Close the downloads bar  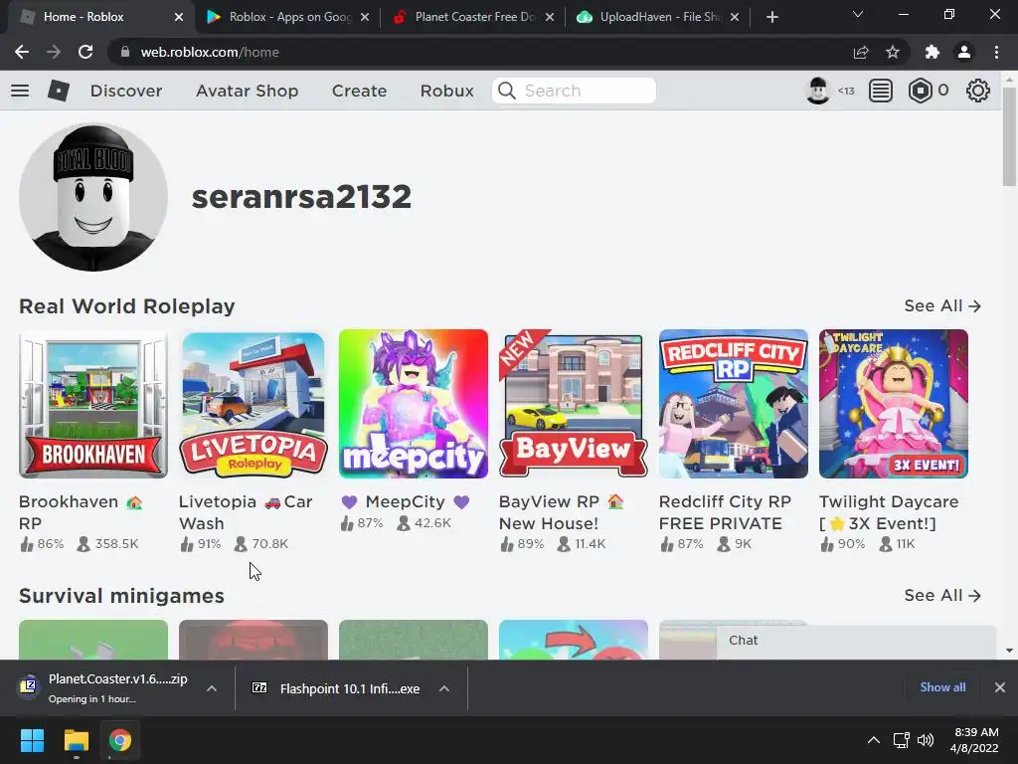1000,687
